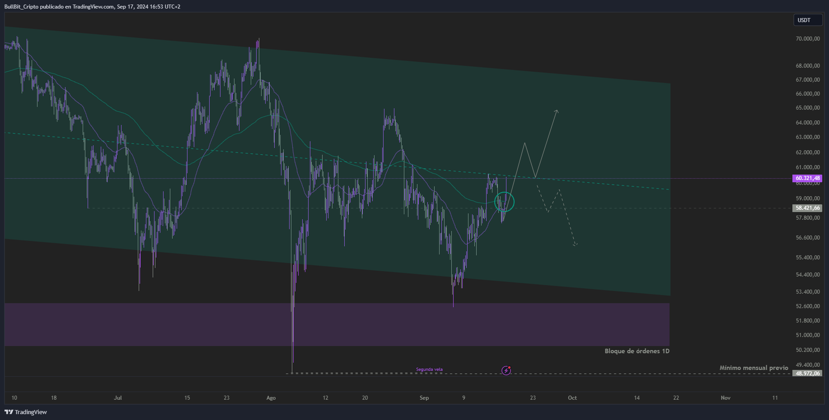The width and height of the screenshot is (829, 420).
Task: Open the USDT currency selector
Action: tap(808, 20)
